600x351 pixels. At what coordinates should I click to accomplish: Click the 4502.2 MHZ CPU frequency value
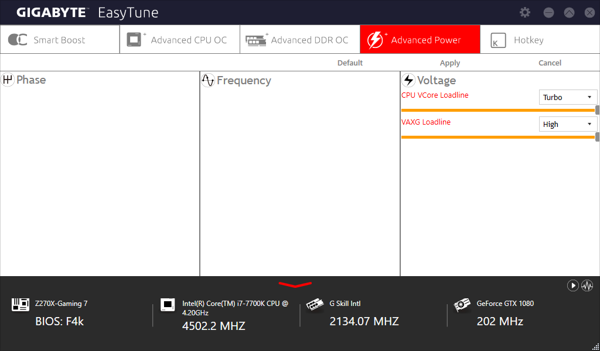pos(213,326)
